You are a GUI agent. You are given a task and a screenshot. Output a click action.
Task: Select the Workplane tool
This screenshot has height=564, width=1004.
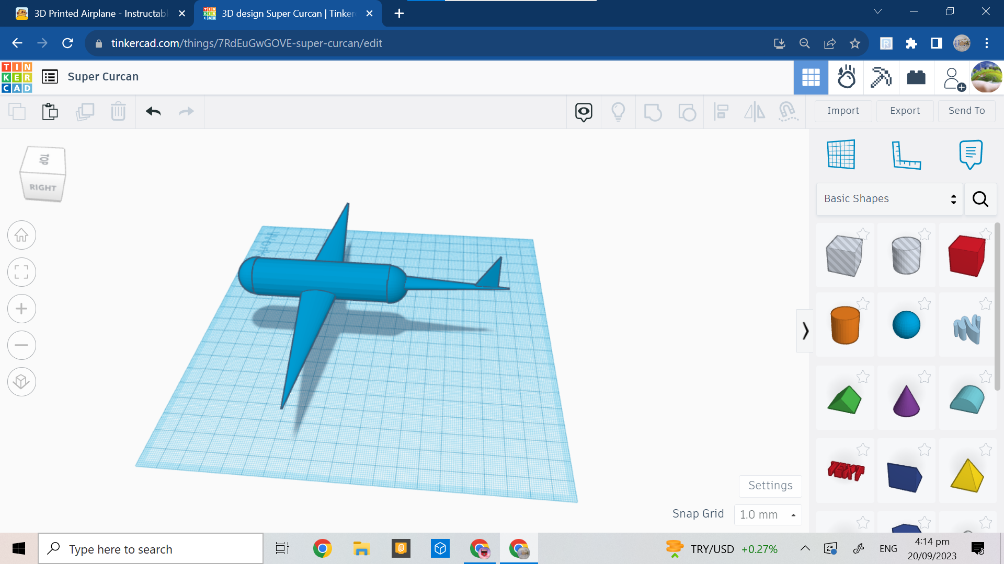[841, 155]
